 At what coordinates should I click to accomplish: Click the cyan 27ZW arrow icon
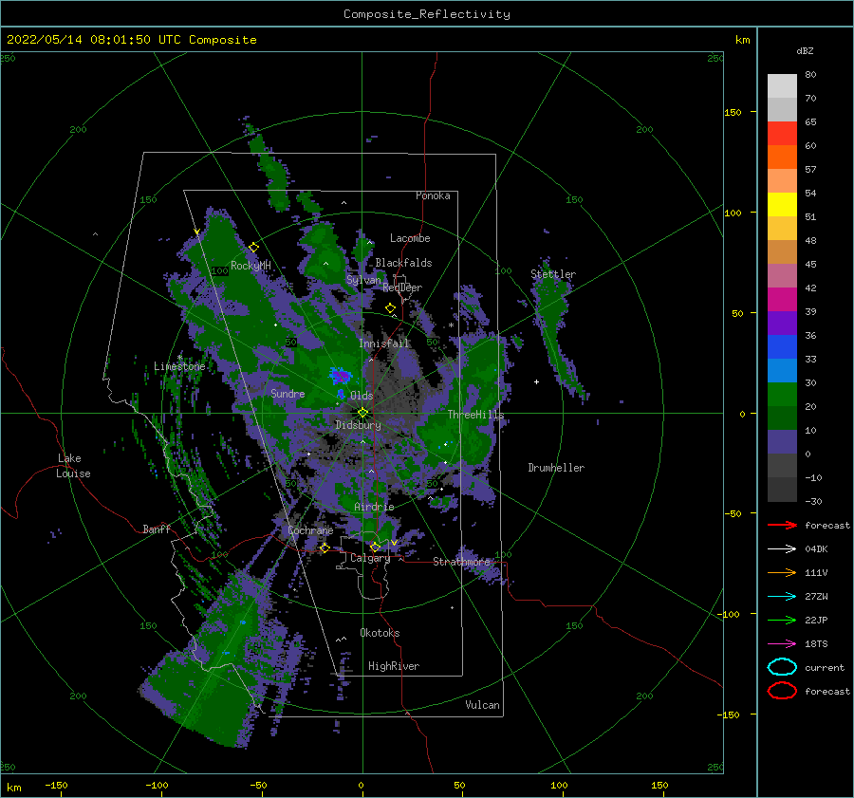tap(782, 597)
